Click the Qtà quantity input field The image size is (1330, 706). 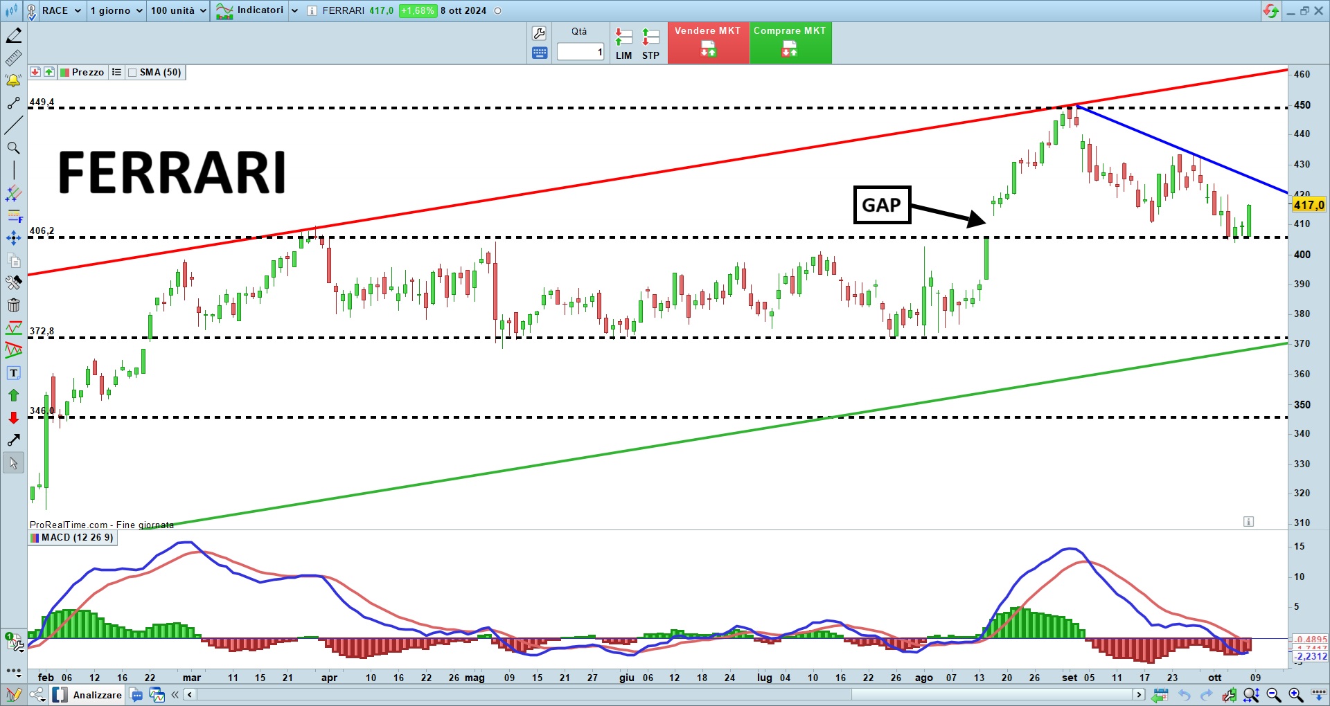click(x=580, y=52)
